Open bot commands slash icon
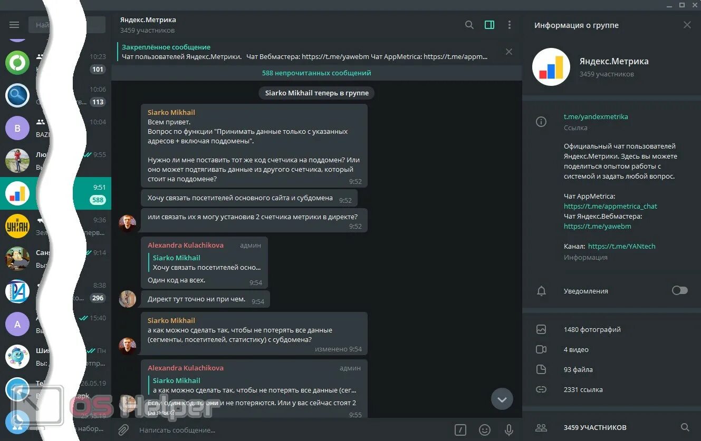 460,430
